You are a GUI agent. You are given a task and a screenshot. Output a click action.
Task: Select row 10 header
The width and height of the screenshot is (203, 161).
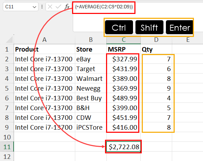coord(7,137)
